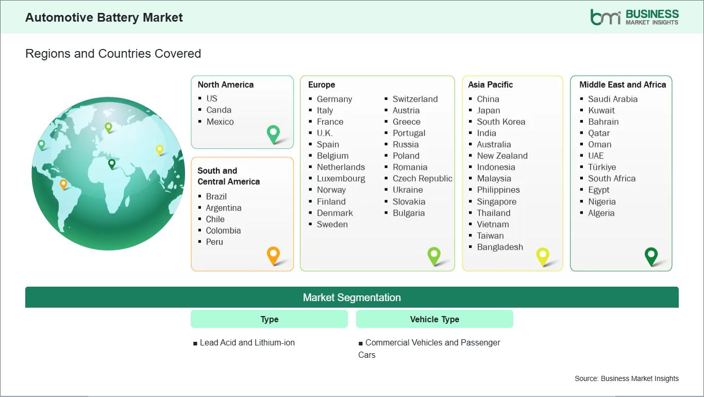Screen dimensions: 704x397
Task: Click South Korea in Asia Pacific list
Action: click(x=501, y=122)
